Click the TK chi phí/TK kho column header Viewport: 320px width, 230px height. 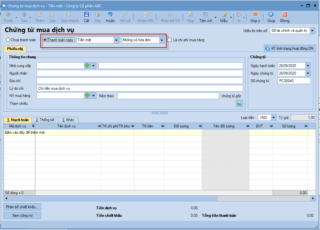pos(118,126)
